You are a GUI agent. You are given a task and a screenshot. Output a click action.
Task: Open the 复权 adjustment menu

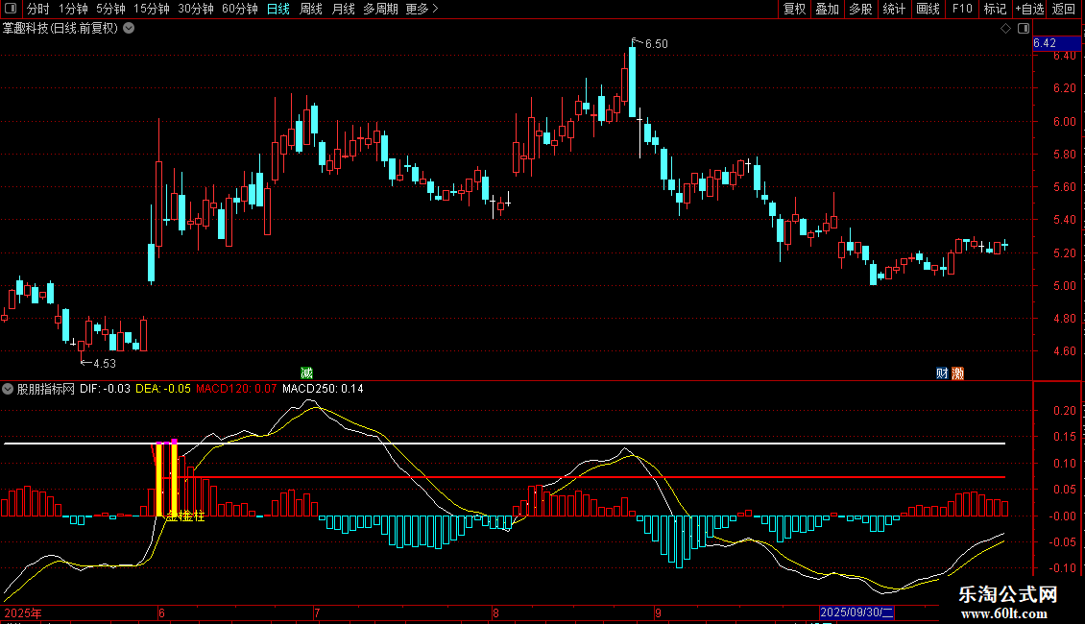pos(794,9)
